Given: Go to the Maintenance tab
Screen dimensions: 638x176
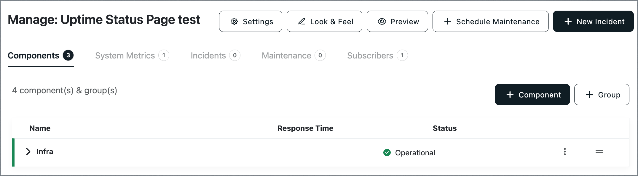Looking at the screenshot, I should pyautogui.click(x=294, y=56).
